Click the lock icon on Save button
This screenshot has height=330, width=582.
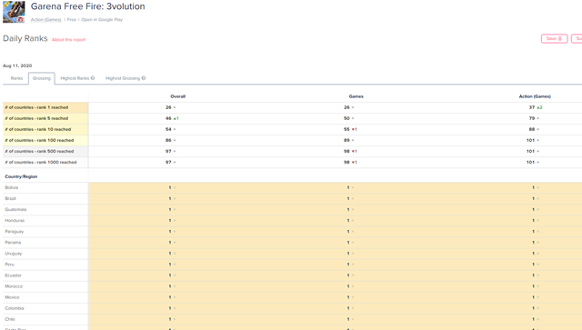point(560,38)
